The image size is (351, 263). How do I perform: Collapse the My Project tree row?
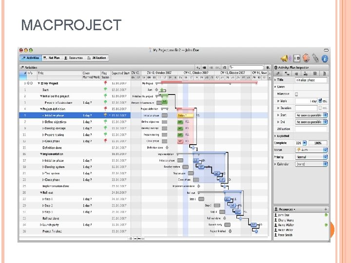coord(39,83)
